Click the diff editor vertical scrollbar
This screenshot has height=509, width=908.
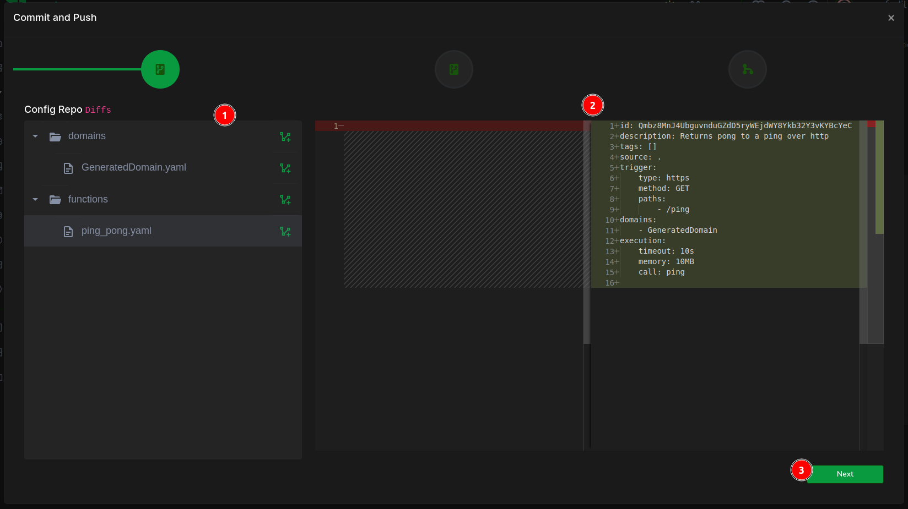pyautogui.click(x=863, y=231)
